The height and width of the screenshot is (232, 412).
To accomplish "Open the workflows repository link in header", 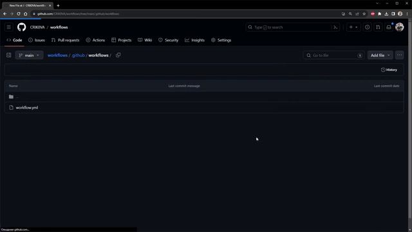I will (59, 27).
